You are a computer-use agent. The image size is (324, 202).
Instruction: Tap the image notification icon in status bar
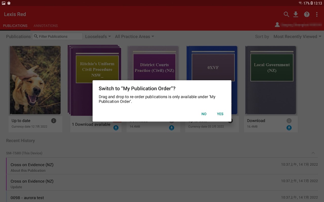pyautogui.click(x=4, y=3)
